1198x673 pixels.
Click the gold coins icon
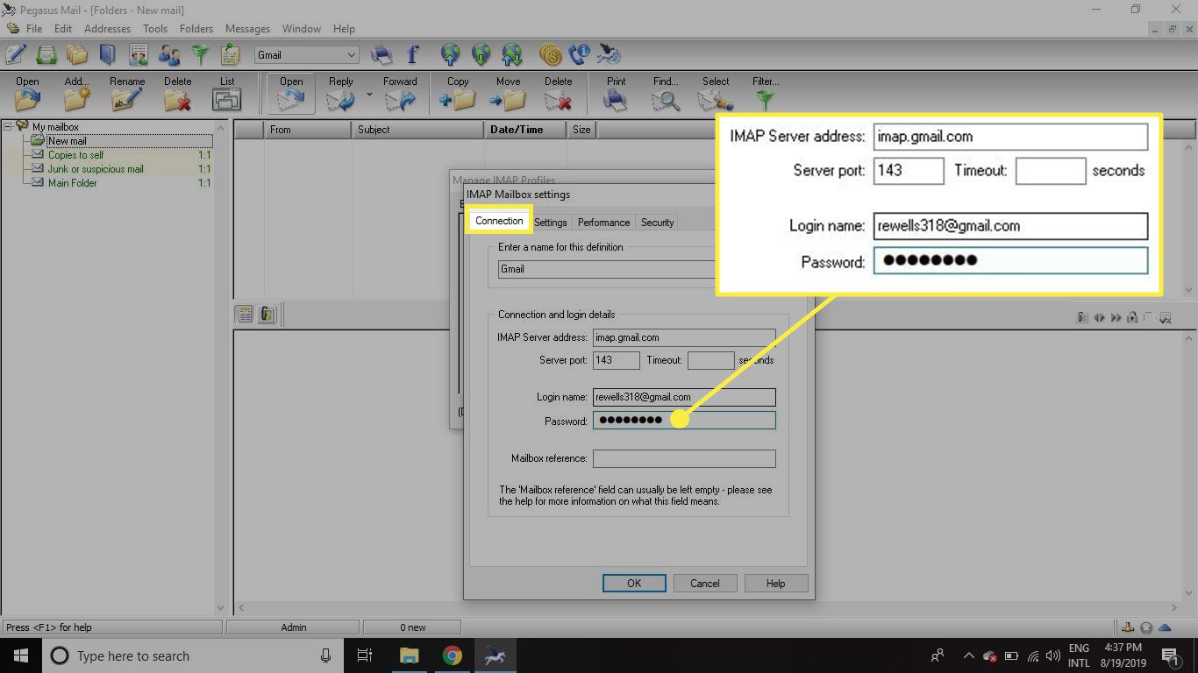pyautogui.click(x=551, y=55)
